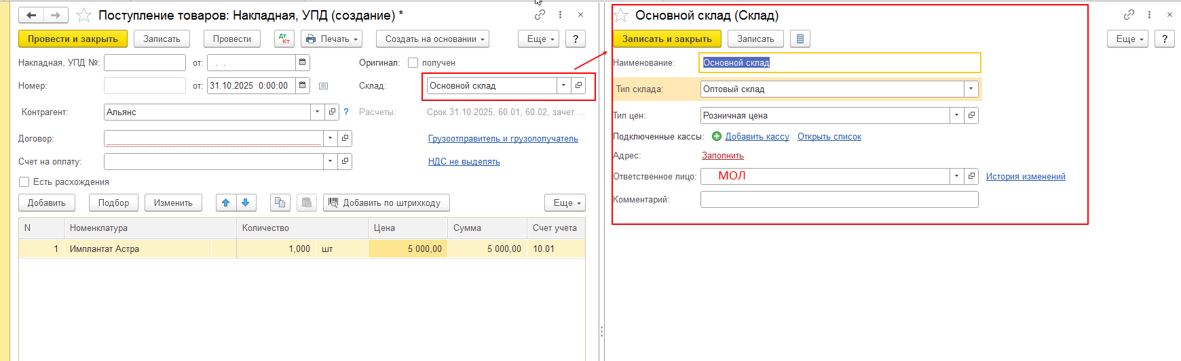
Task: Add receipt document to favorites star
Action: (x=83, y=15)
